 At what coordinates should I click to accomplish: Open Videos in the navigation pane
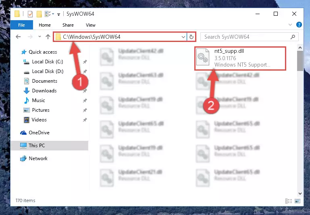click(x=39, y=120)
